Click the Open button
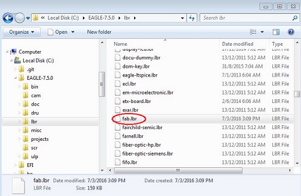The height and width of the screenshot is (196, 301). 57,32
